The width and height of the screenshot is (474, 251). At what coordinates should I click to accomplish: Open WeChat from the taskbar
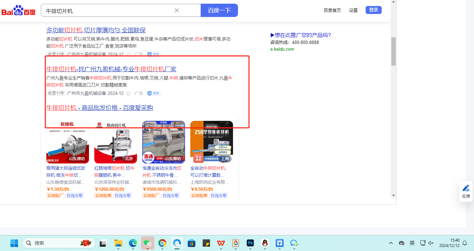[x=148, y=243]
